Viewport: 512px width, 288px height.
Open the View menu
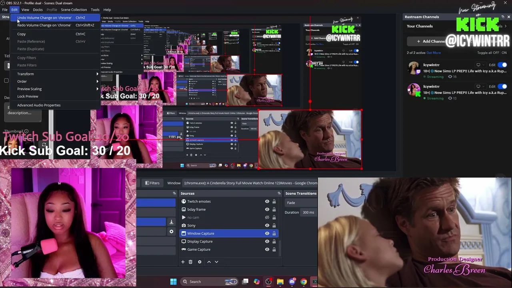(25, 10)
